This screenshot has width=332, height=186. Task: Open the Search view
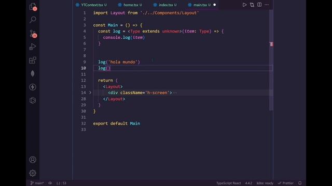point(33,20)
